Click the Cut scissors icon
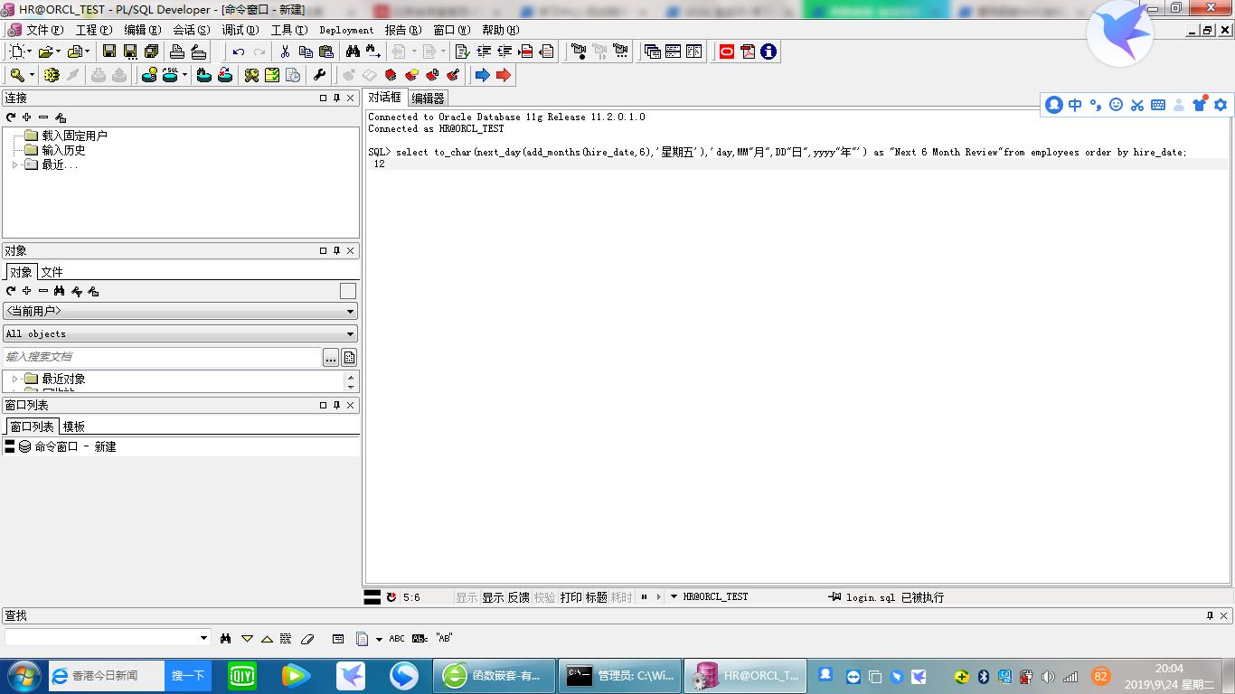The width and height of the screenshot is (1235, 694). tap(285, 52)
